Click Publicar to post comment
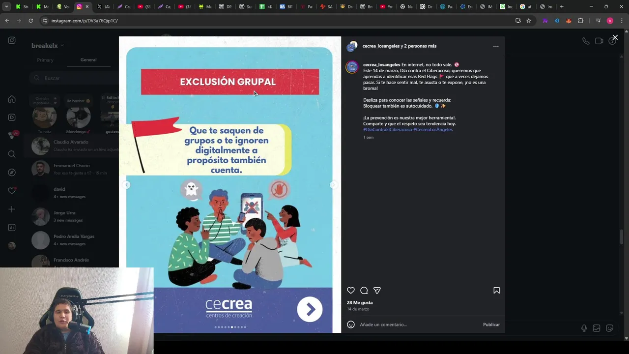Viewport: 629px width, 354px height. 491,324
